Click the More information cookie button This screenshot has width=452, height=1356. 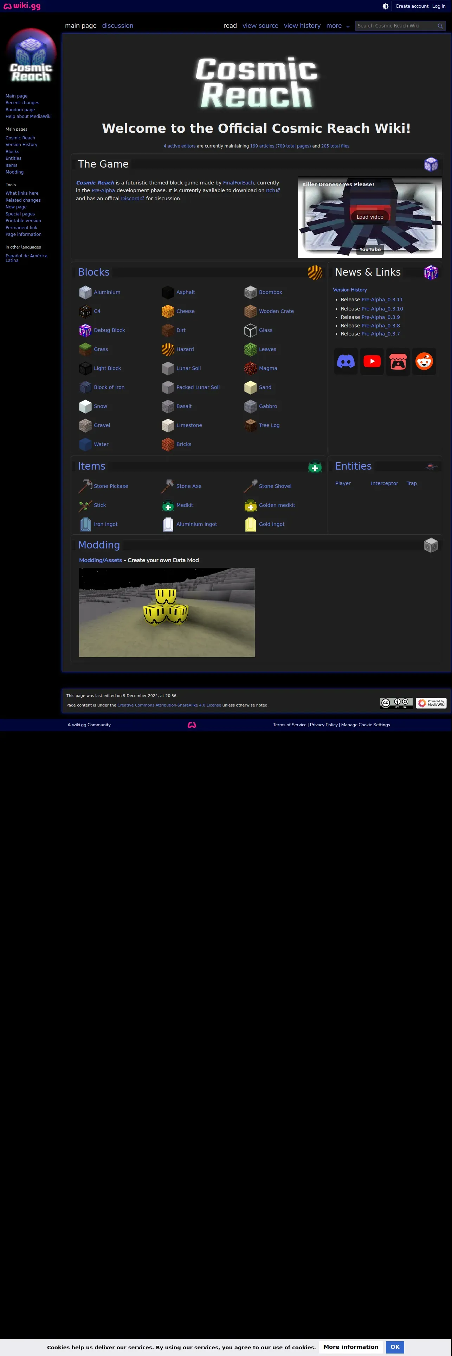point(351,1347)
